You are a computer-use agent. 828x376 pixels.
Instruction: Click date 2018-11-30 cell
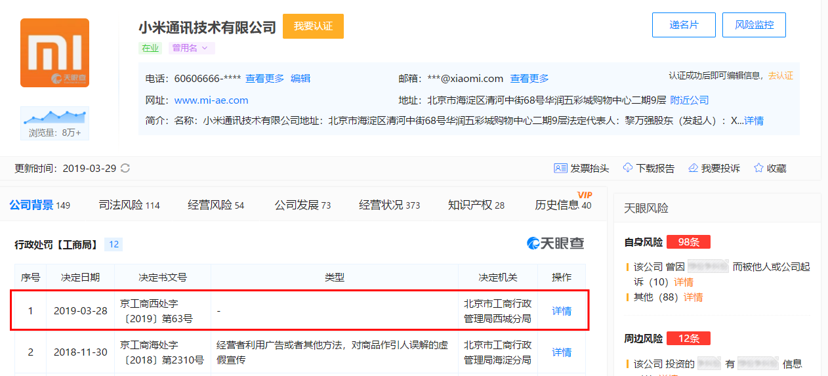[81, 352]
